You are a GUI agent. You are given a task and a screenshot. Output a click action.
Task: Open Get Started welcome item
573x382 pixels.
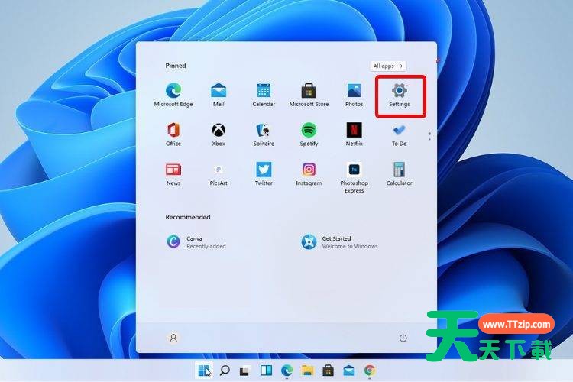coord(309,242)
